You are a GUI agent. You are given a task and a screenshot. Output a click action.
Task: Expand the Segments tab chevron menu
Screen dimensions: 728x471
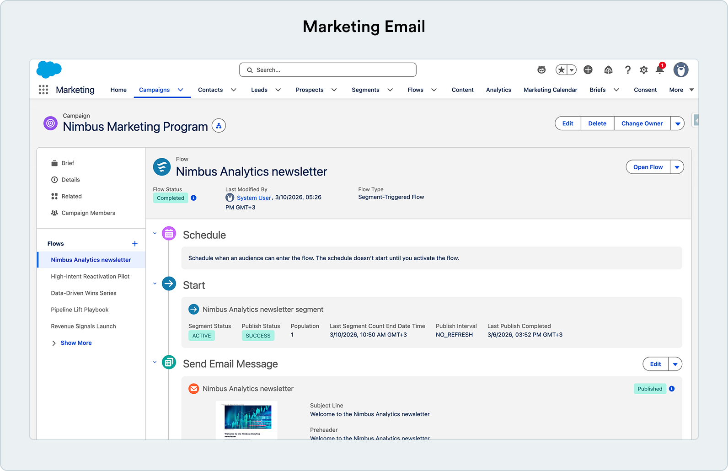[390, 90]
